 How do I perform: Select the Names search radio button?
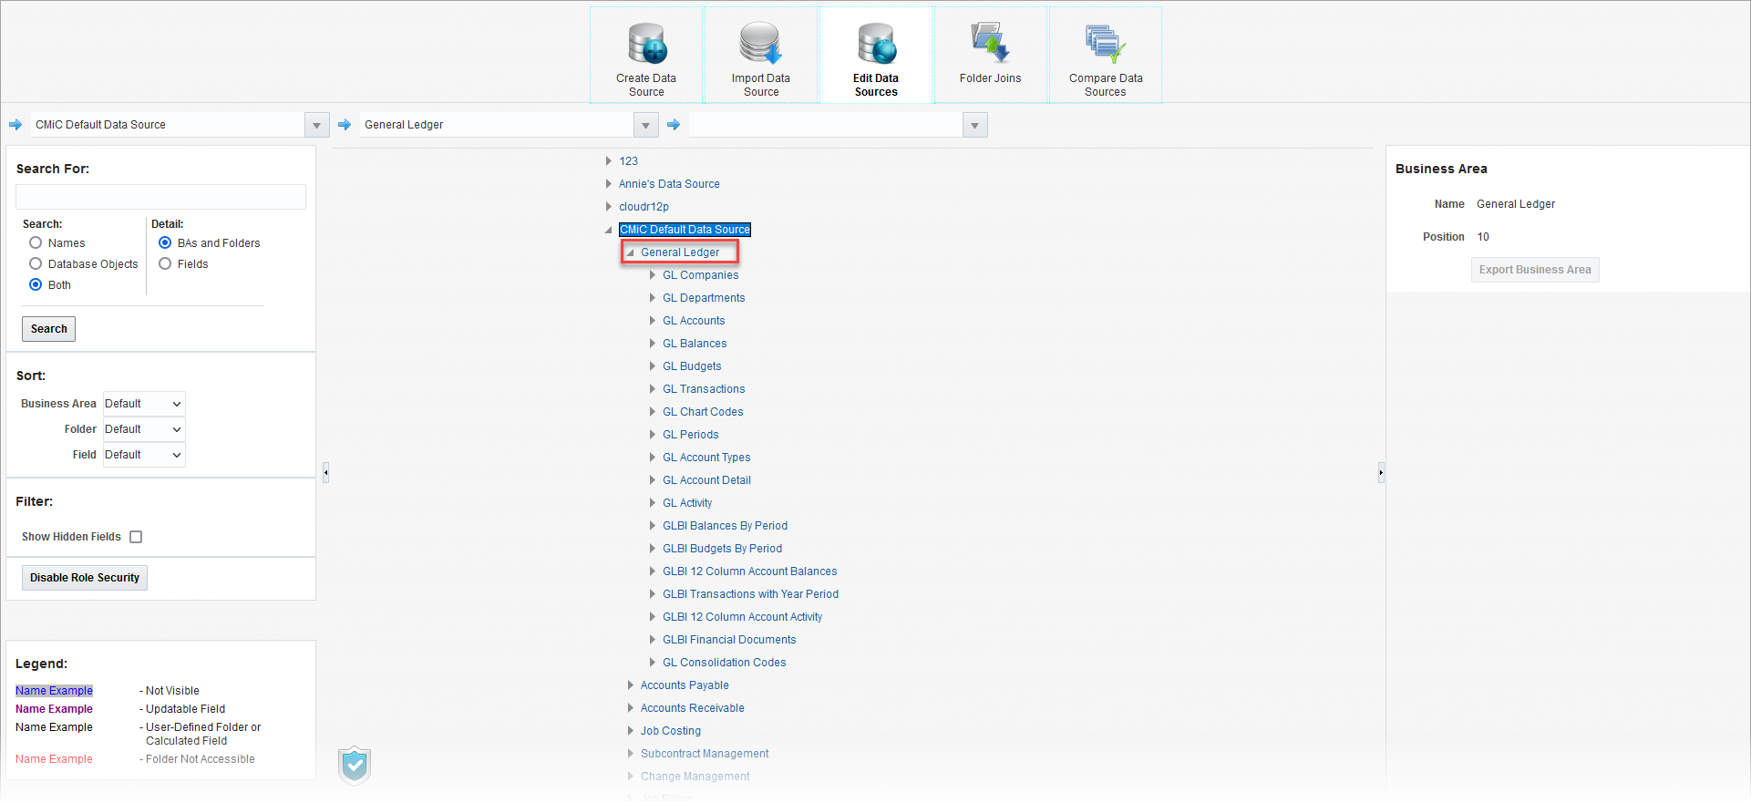36,242
